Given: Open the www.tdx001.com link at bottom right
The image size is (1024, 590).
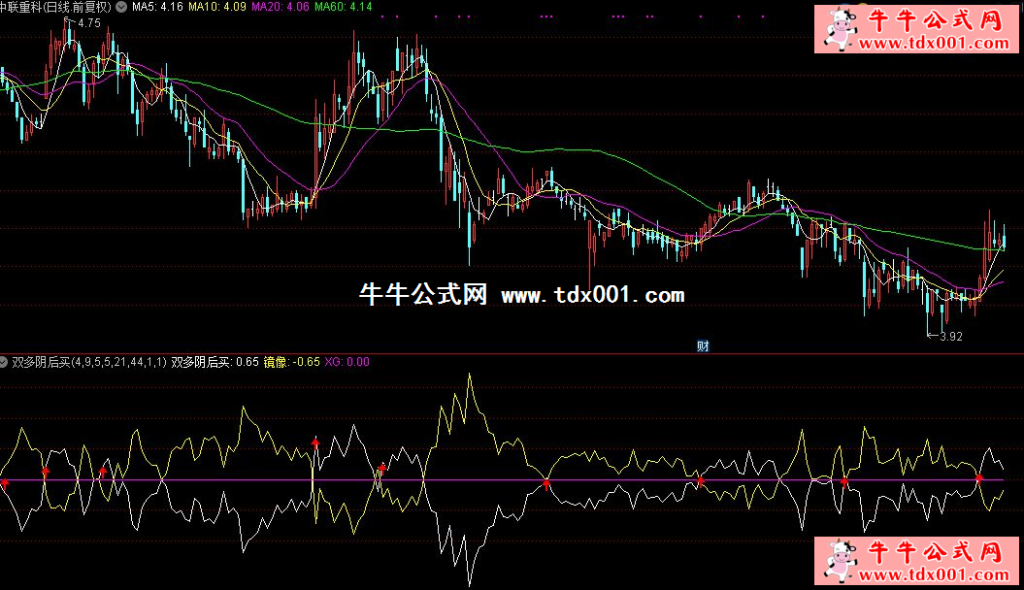Looking at the screenshot, I should [934, 574].
